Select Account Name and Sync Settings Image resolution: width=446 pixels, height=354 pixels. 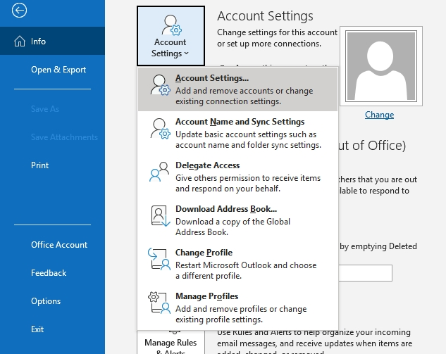(237, 133)
